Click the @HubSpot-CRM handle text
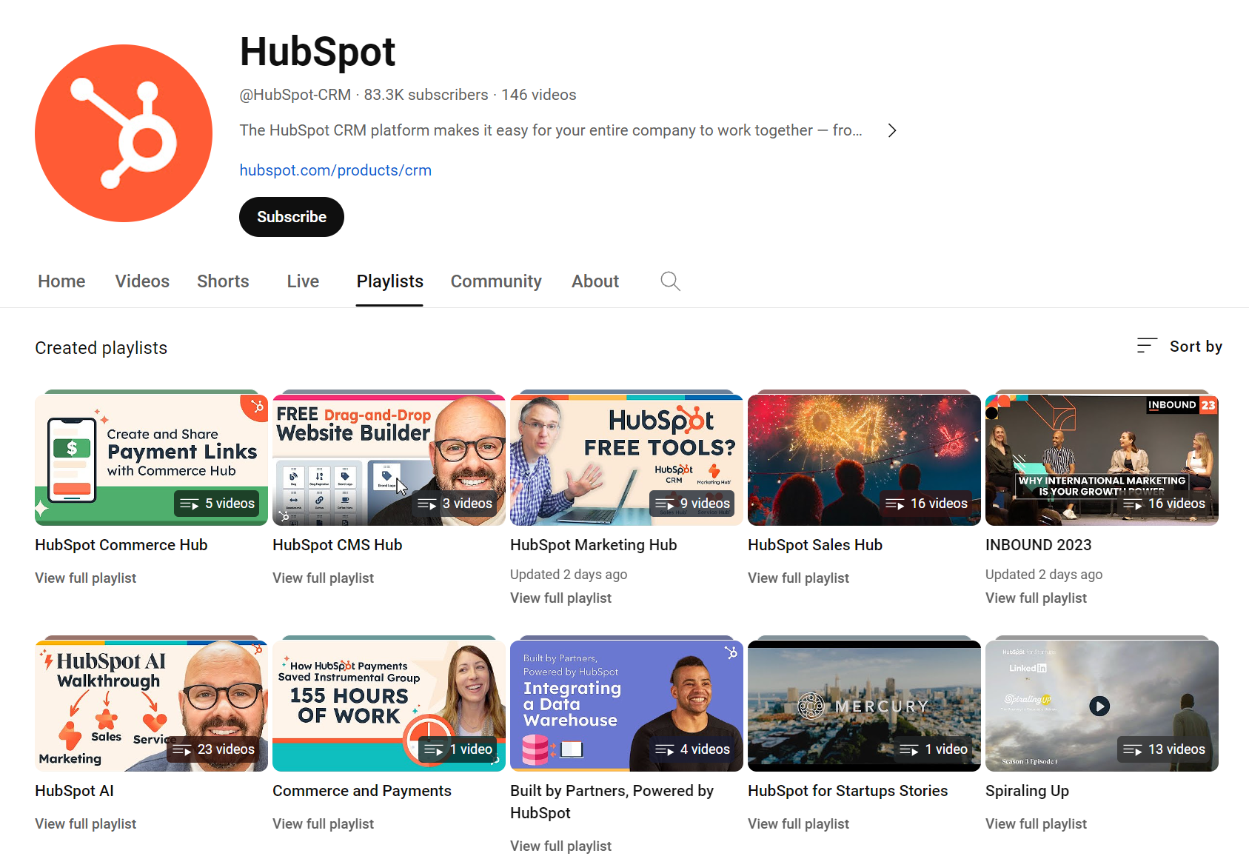 pos(295,95)
